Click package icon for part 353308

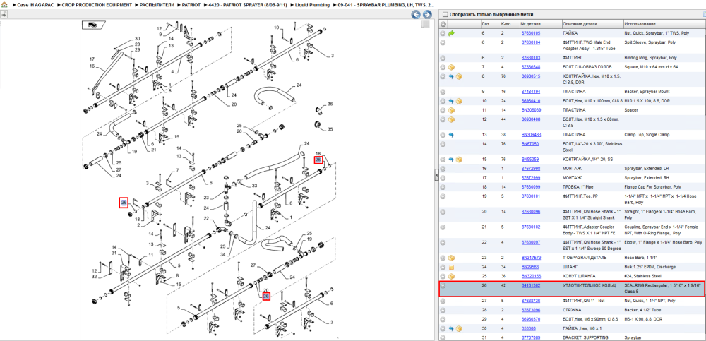tap(459, 328)
